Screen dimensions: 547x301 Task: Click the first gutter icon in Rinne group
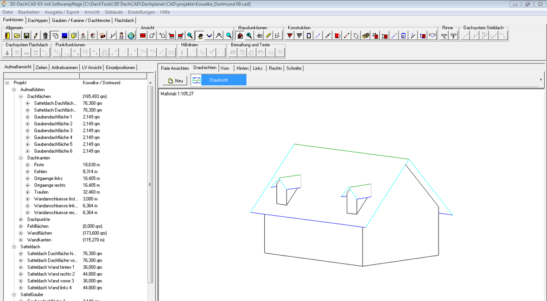point(444,36)
